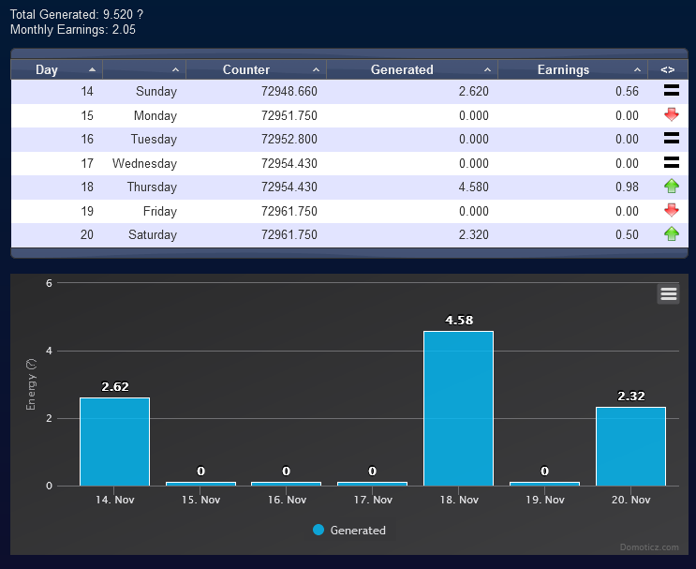This screenshot has height=569, width=696.
Task: Click earnings value 0.56
Action: point(627,92)
